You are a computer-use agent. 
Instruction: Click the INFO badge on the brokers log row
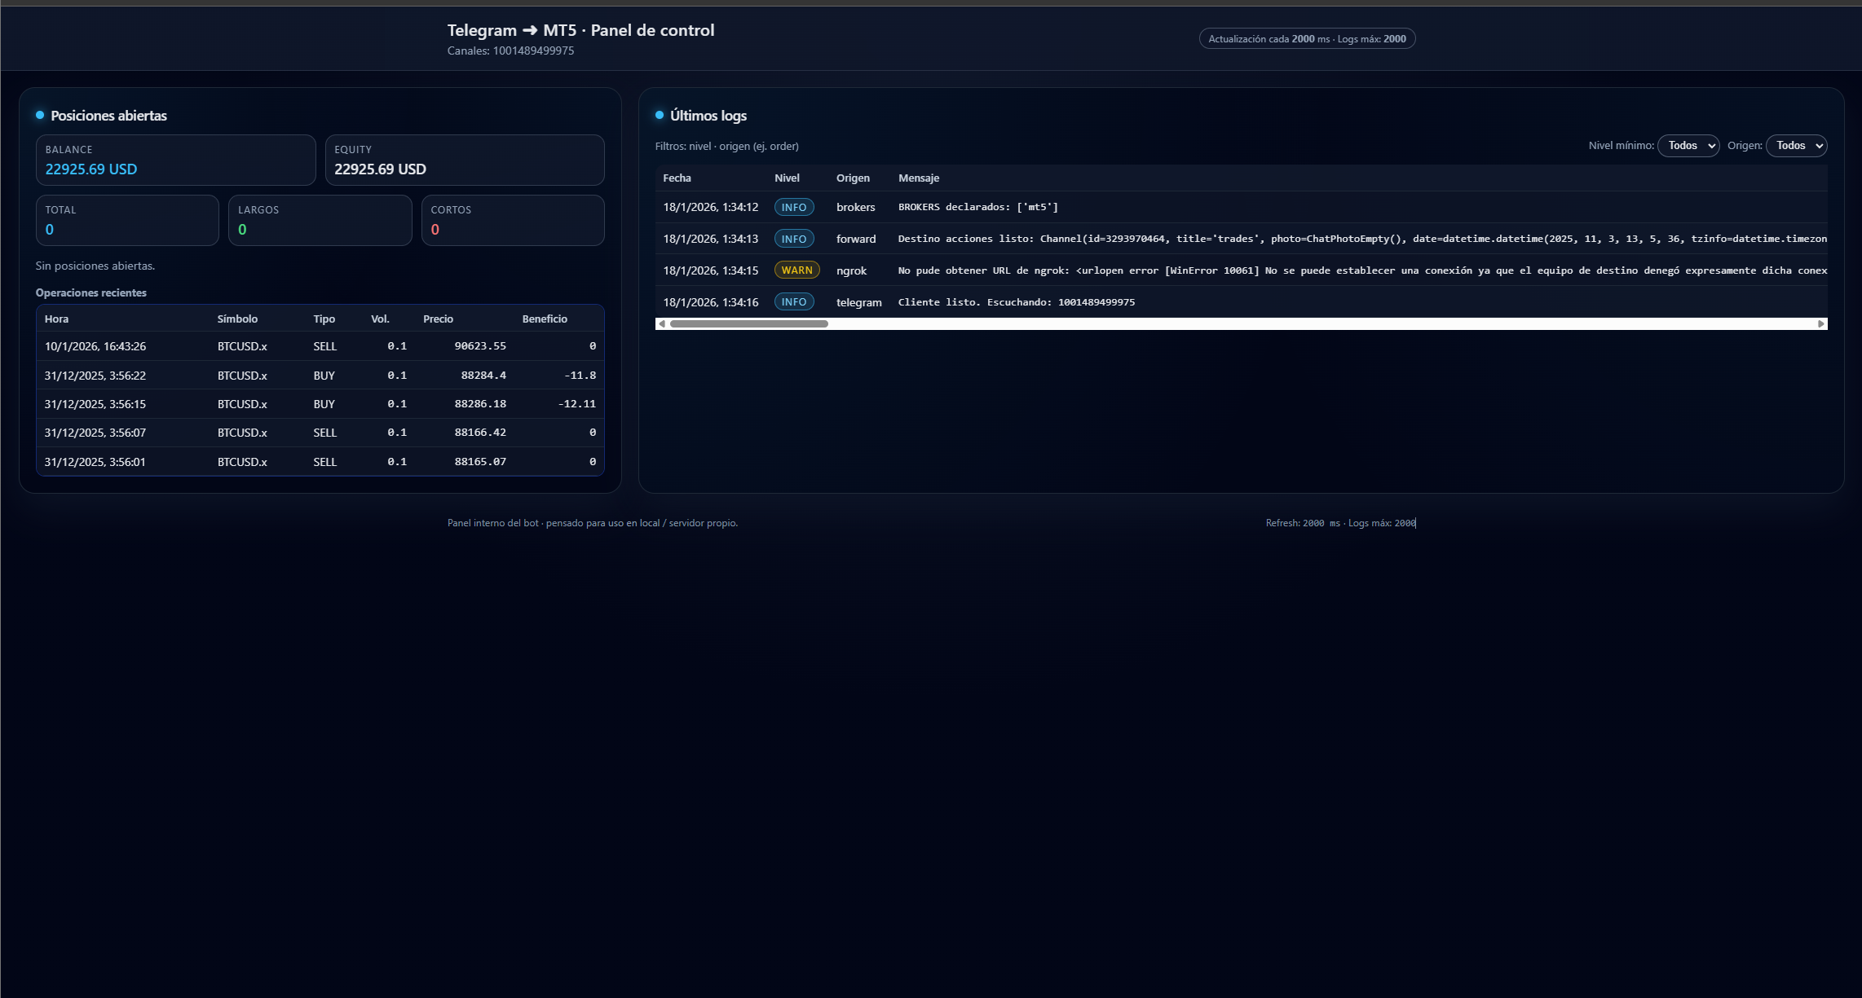pyautogui.click(x=793, y=207)
